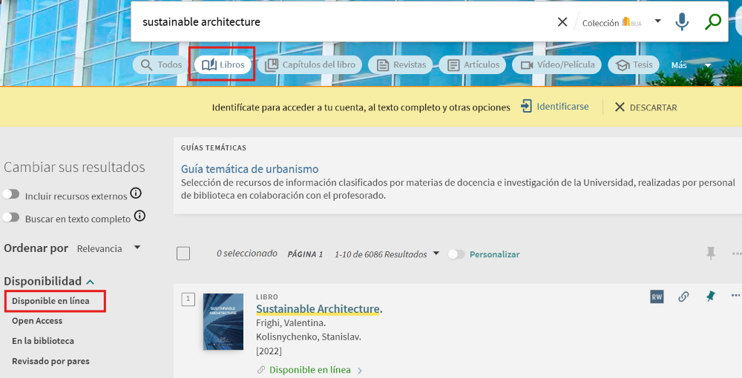Toggle Buscar en texto completo switch
This screenshot has height=378, width=742.
[11, 217]
